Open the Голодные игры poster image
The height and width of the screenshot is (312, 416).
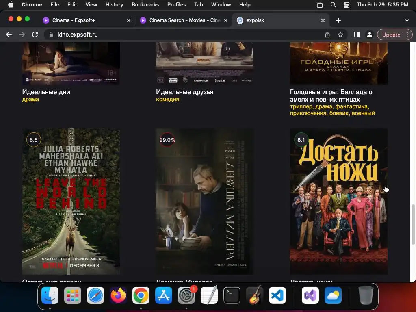(x=338, y=63)
